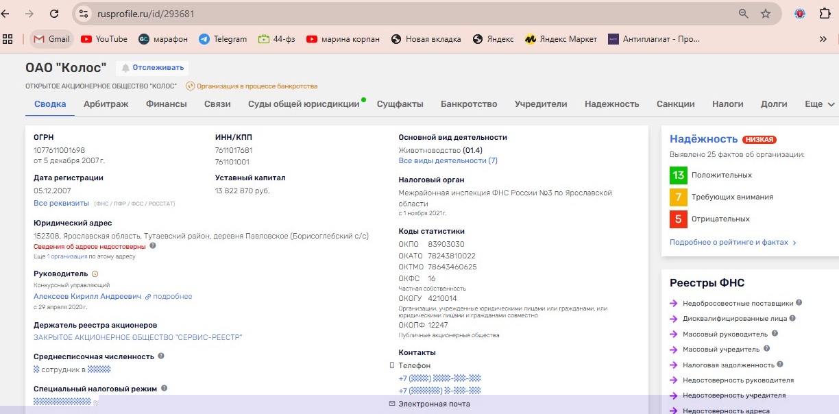Click the подробнее link beside the manager

[173, 297]
